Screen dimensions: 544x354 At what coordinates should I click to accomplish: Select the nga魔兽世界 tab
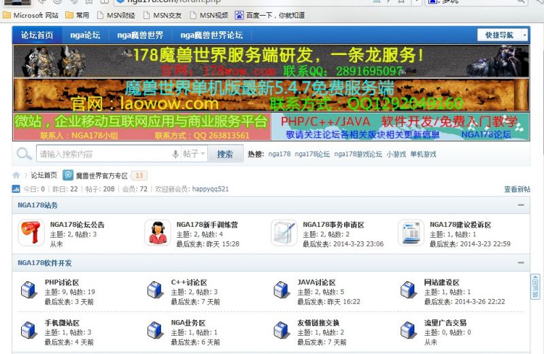[x=140, y=35]
